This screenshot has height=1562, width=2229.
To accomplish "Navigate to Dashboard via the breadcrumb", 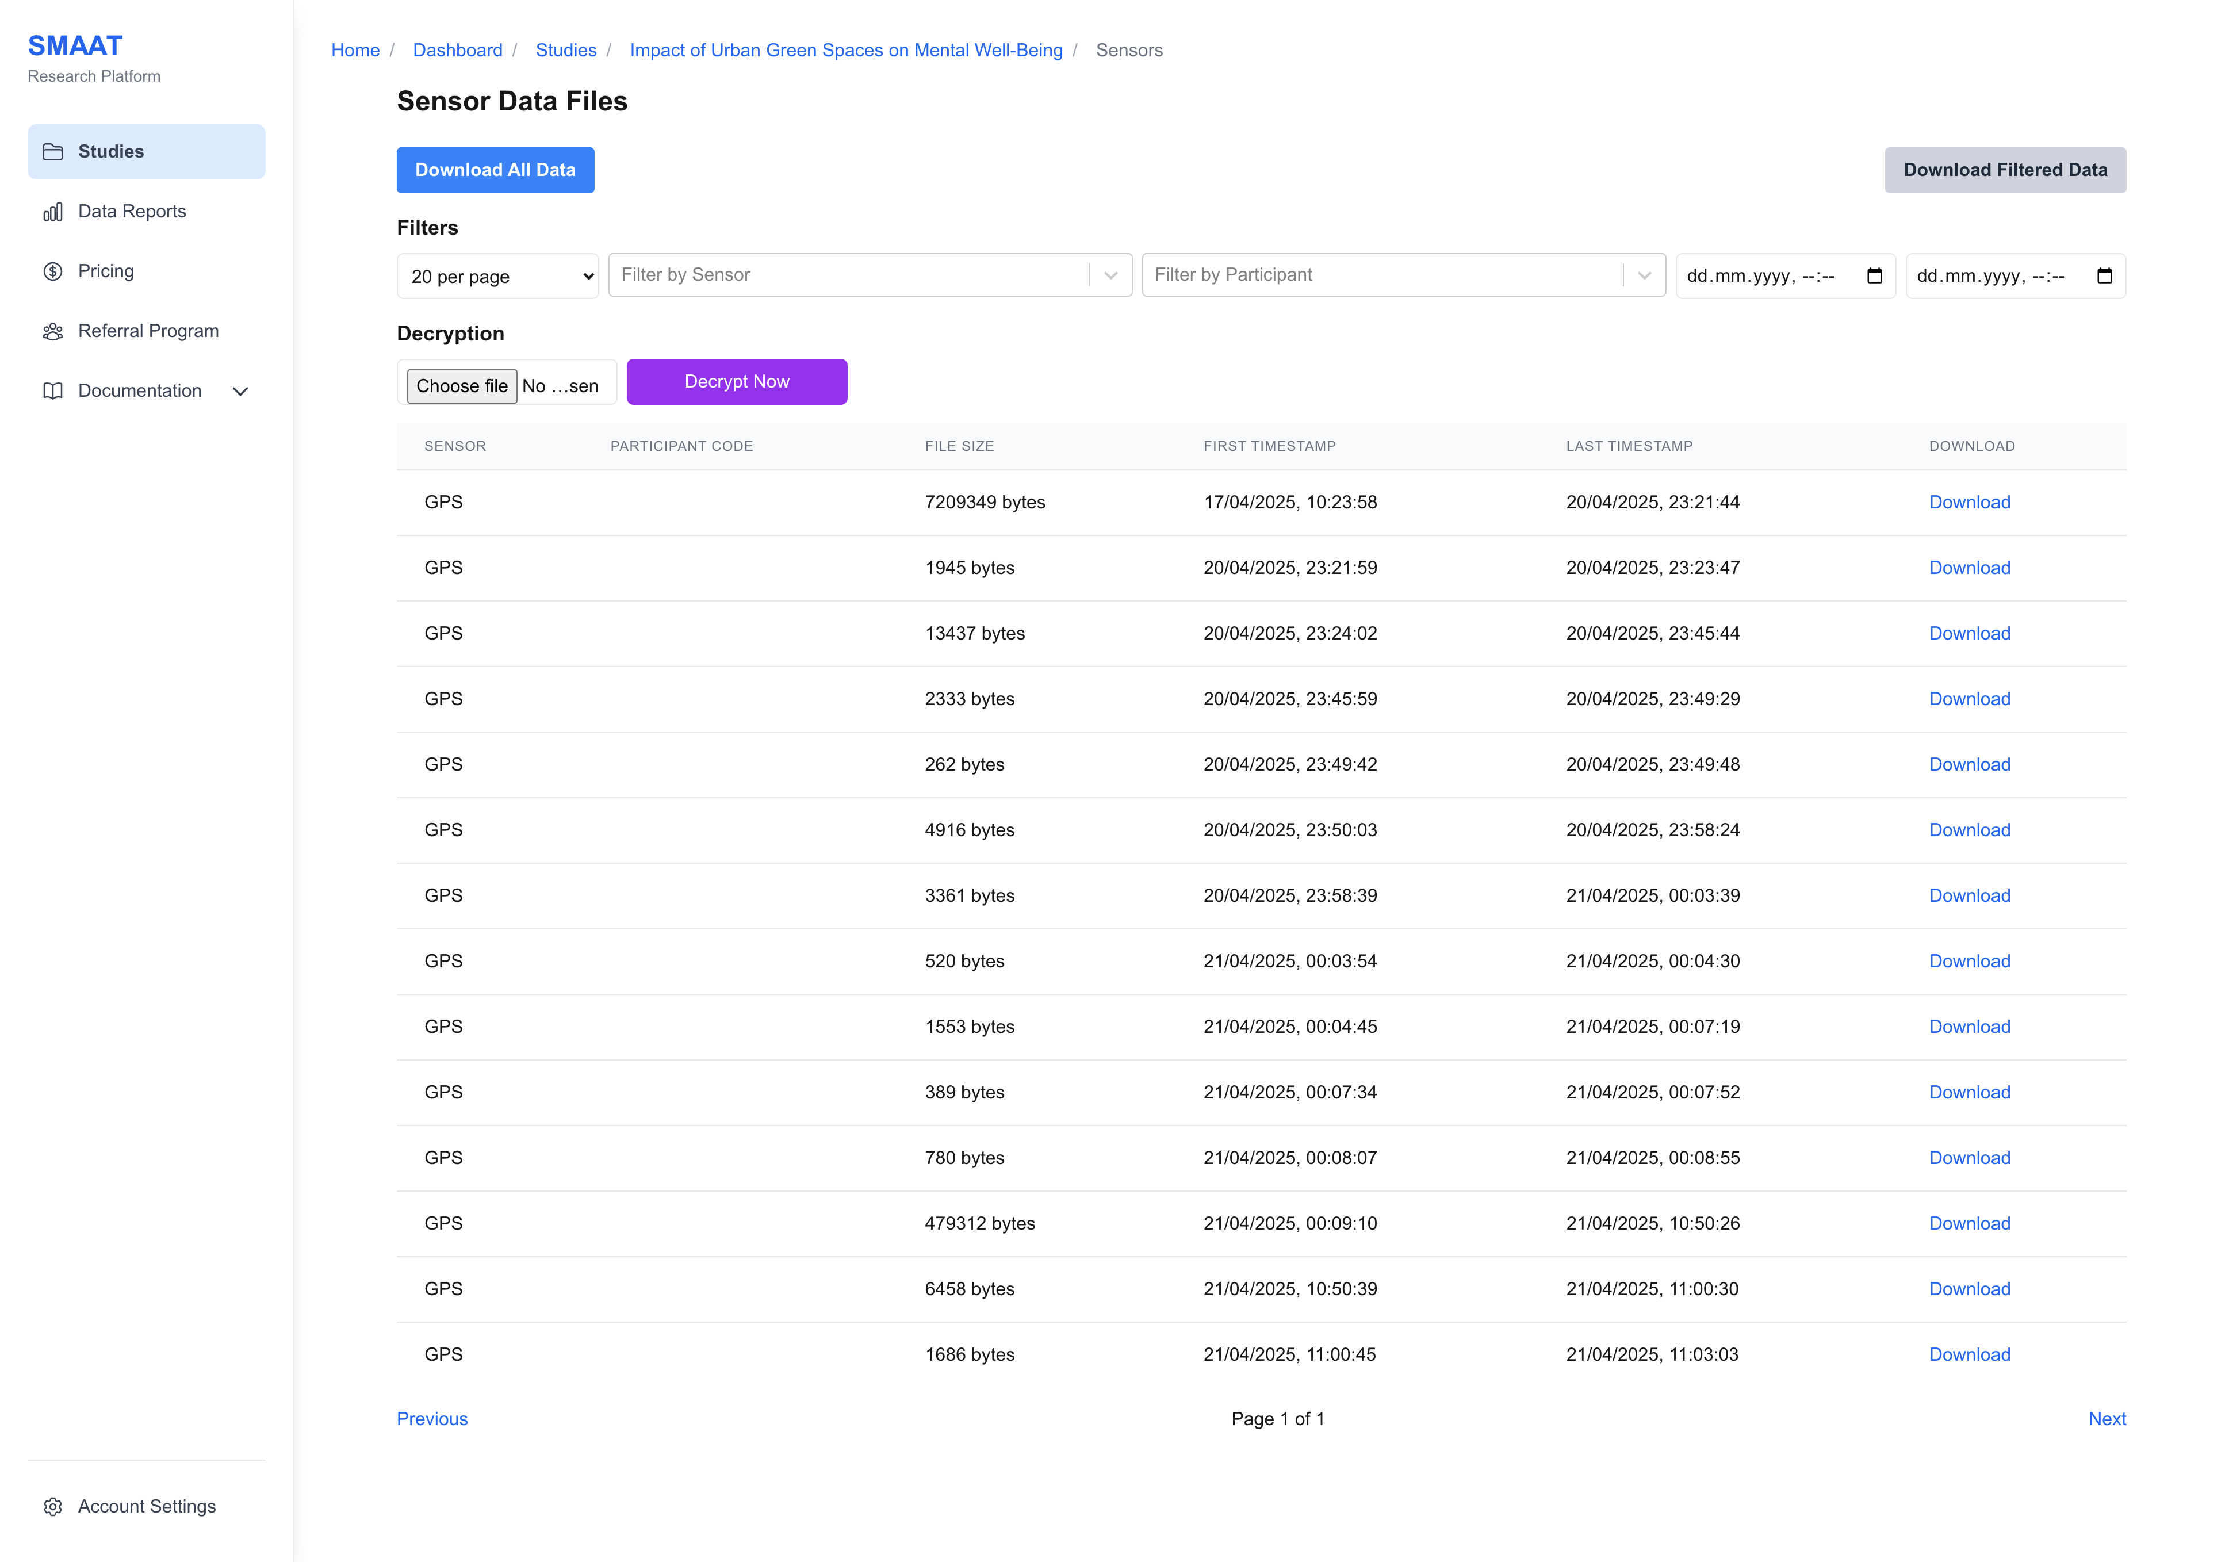I will click(457, 49).
